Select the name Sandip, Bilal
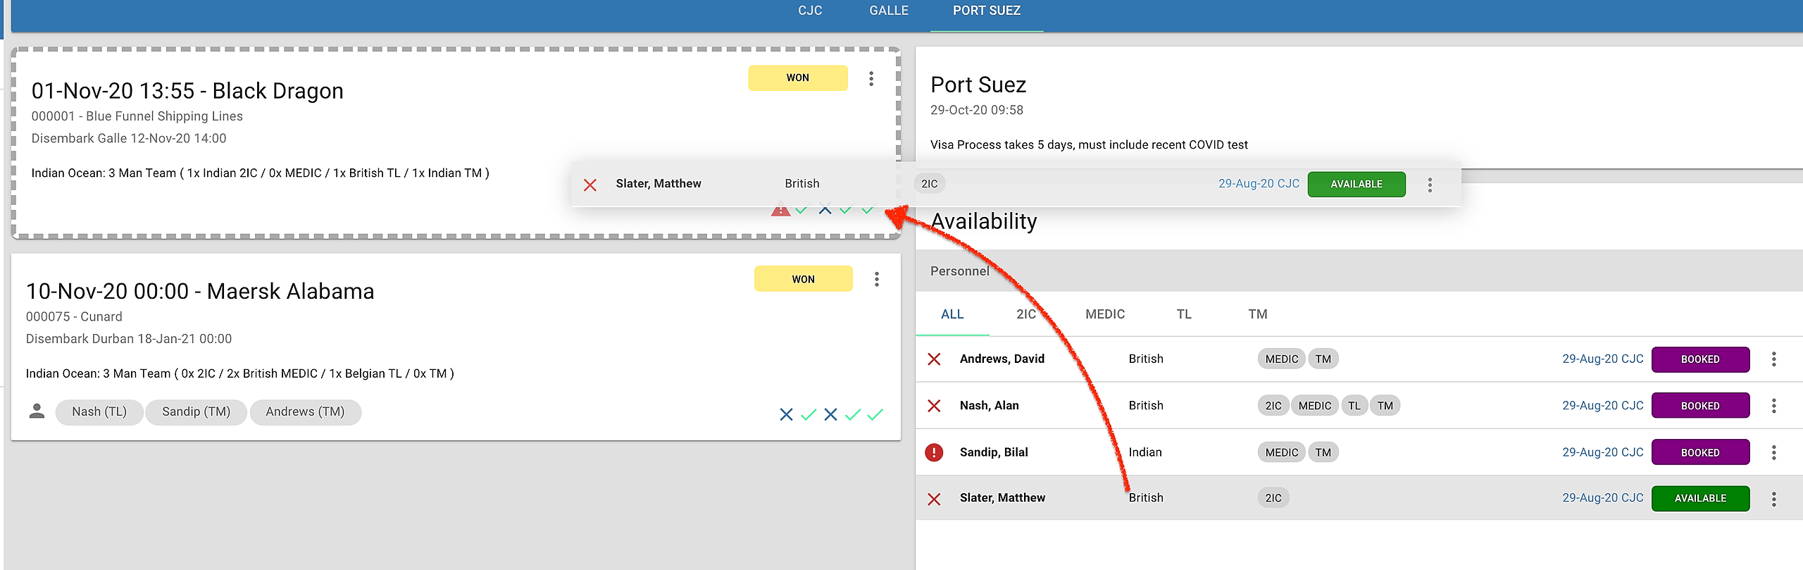The height and width of the screenshot is (570, 1803). click(994, 452)
